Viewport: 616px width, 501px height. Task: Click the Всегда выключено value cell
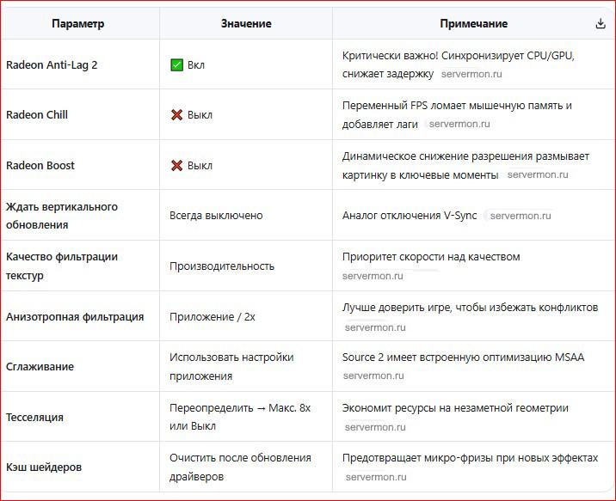point(216,216)
